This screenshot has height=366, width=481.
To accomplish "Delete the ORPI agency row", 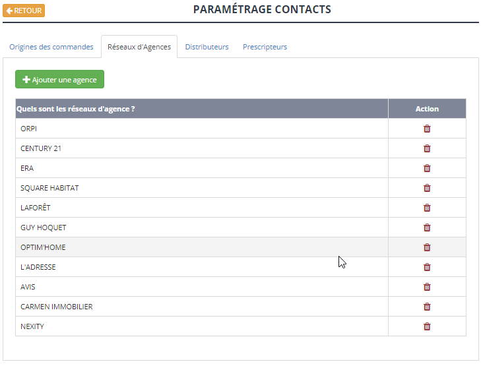I will [427, 129].
